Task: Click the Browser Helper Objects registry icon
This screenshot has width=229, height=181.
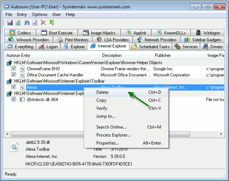Action: [x=10, y=63]
